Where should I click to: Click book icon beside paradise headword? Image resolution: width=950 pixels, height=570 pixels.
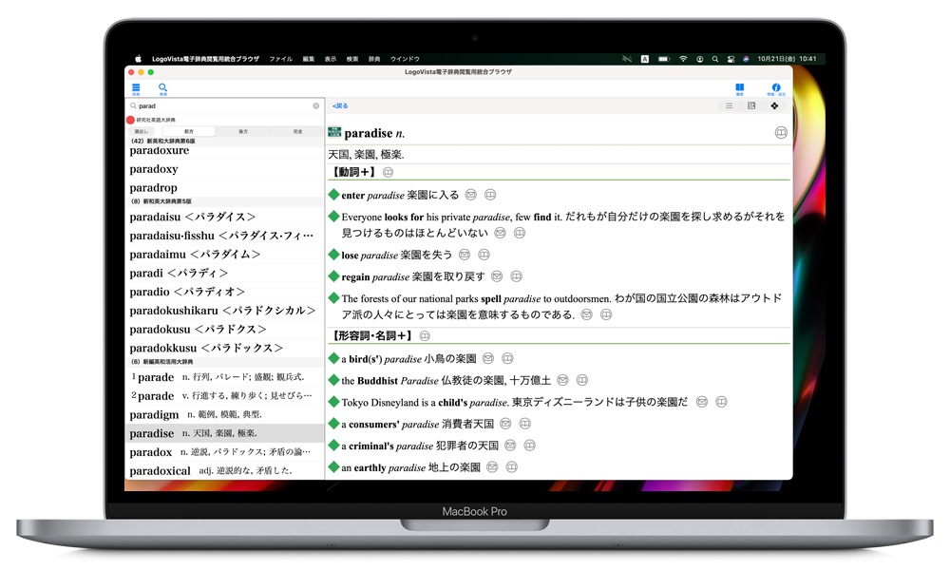pos(781,133)
